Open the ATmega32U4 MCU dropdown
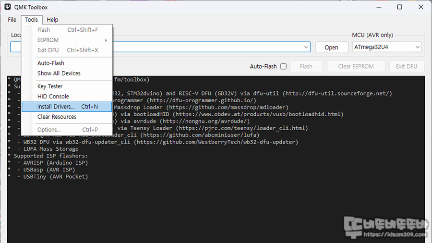This screenshot has height=243, width=432. tap(387, 47)
